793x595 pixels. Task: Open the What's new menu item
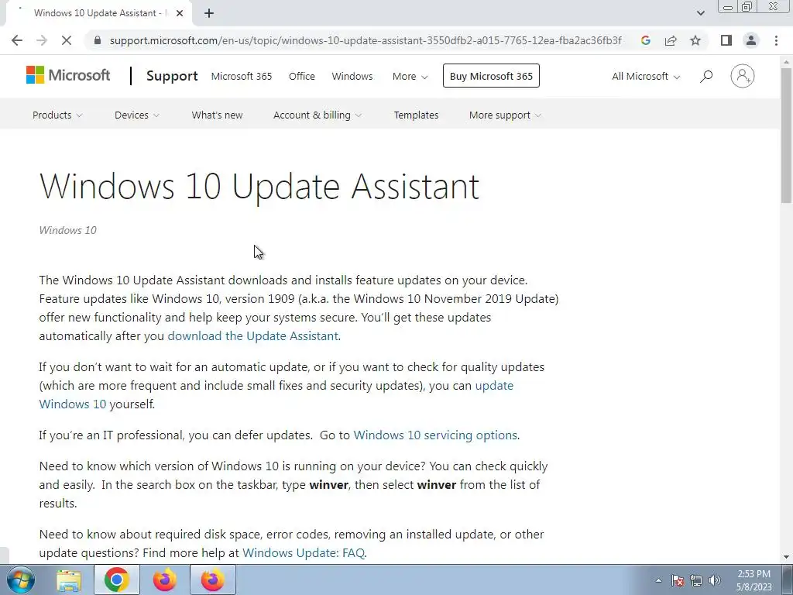click(x=217, y=115)
